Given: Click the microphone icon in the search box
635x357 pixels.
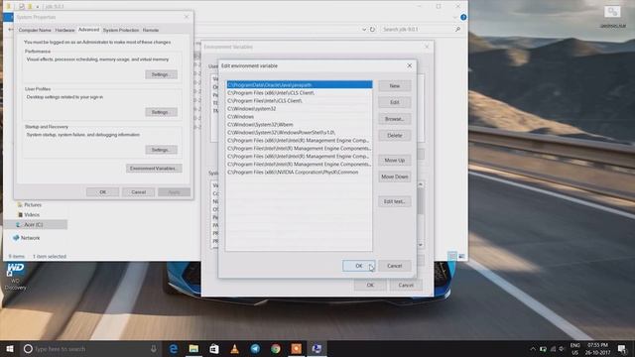Looking at the screenshot, I should pos(154,348).
